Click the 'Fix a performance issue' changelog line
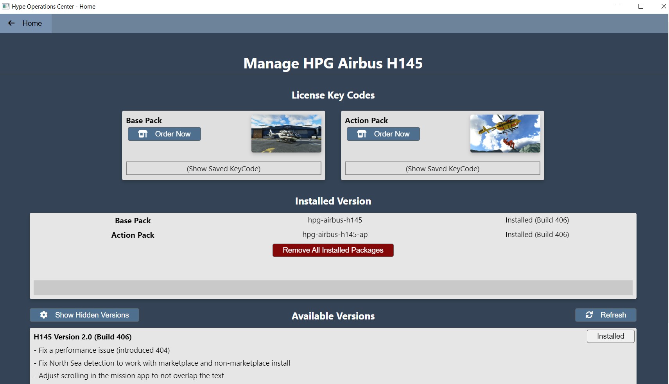This screenshot has height=384, width=669. [102, 350]
